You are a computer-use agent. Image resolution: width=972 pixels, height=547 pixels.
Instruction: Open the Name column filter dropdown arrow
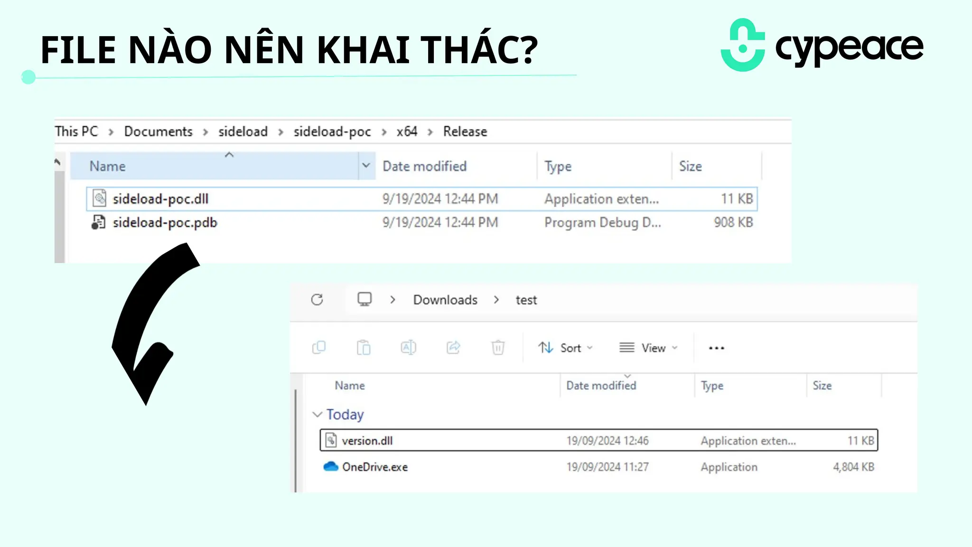tap(366, 166)
